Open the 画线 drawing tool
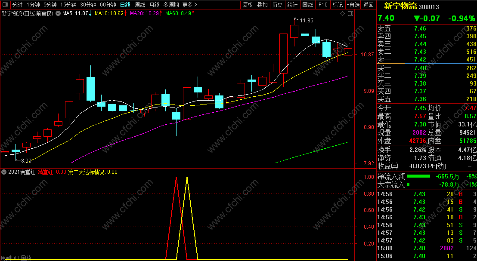Image resolution: width=477 pixels, height=261 pixels. [x=307, y=5]
